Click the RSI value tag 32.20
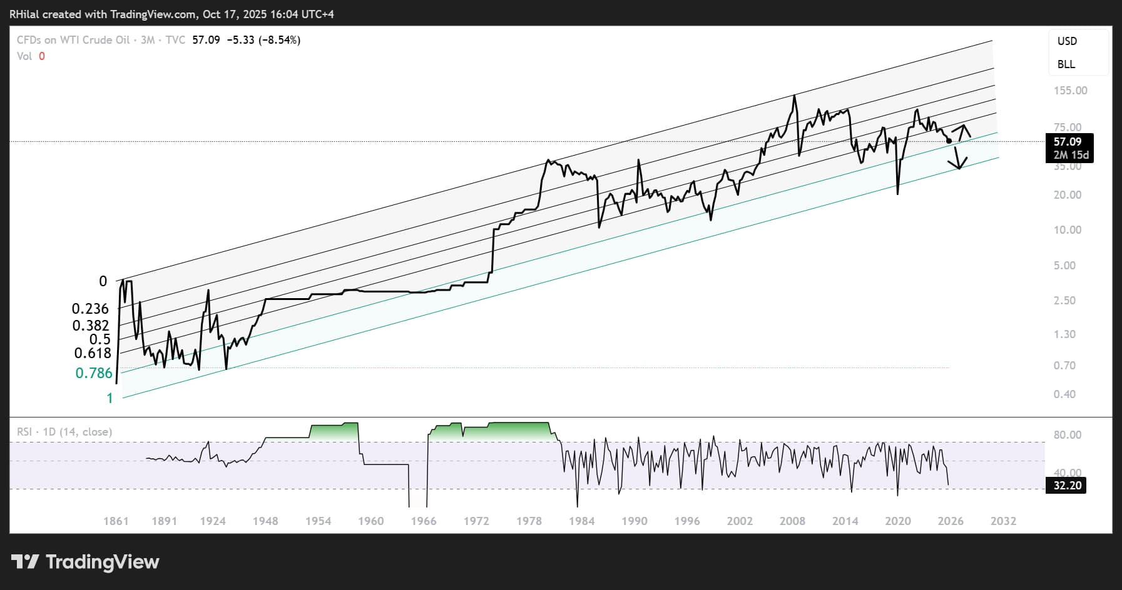This screenshot has width=1122, height=590. [1068, 486]
